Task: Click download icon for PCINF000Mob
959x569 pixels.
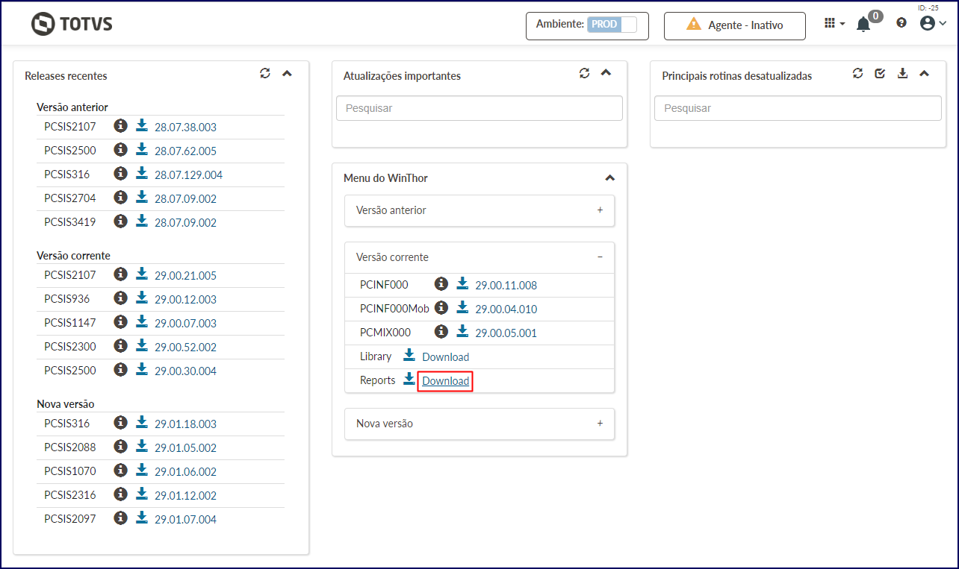Action: [x=462, y=307]
